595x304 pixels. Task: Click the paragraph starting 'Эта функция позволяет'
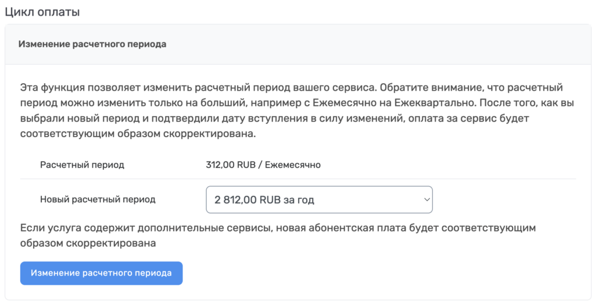292,111
